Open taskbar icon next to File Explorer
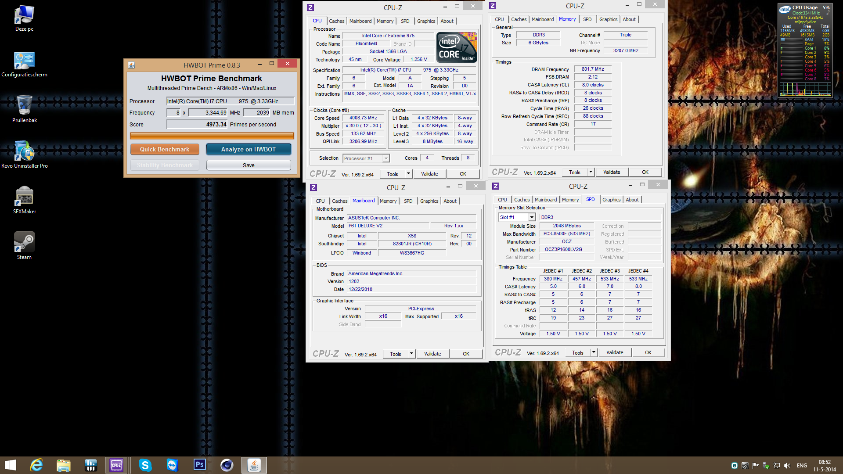 click(x=91, y=465)
